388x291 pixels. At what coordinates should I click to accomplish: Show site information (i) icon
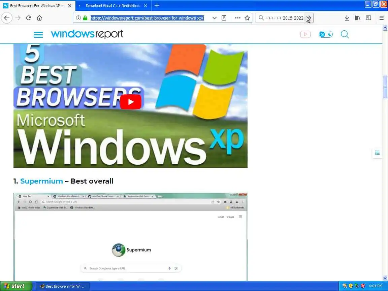(78, 18)
